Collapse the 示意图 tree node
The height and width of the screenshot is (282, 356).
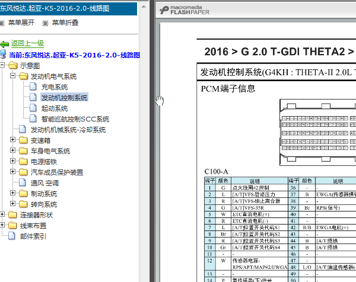click(2, 65)
